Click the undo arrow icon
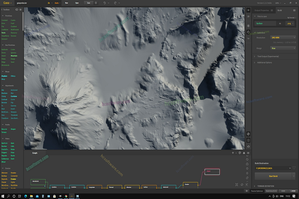This screenshot has width=299, height=199. (105, 2)
